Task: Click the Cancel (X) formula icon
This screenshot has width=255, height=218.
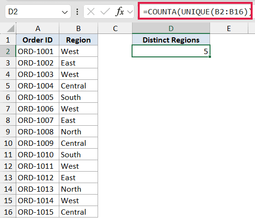Action: [91, 11]
